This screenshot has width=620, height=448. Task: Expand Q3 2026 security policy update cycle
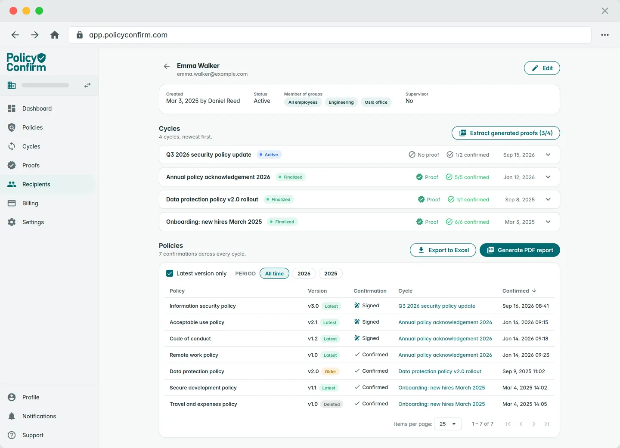548,154
